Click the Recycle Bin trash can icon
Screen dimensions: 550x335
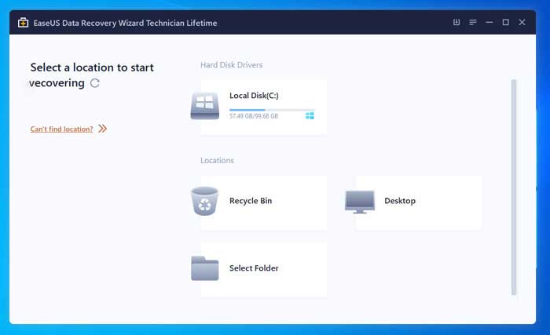tap(204, 201)
